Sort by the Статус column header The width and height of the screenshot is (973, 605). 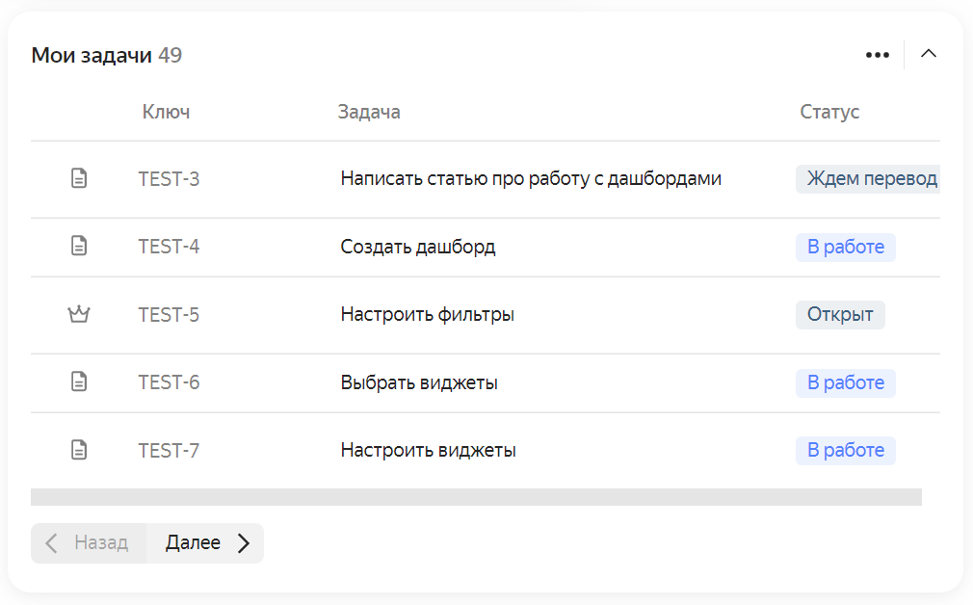(829, 112)
